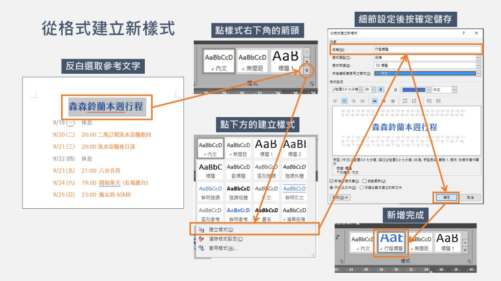Close the 從格式建立新樣式 dialog
Screen dimensions: 501x281
click(x=476, y=33)
